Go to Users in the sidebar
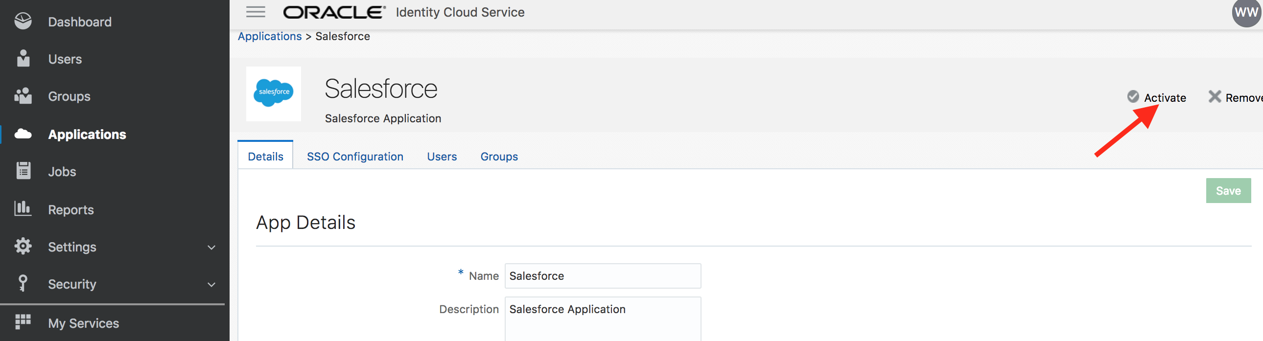This screenshot has height=341, width=1263. click(x=65, y=59)
